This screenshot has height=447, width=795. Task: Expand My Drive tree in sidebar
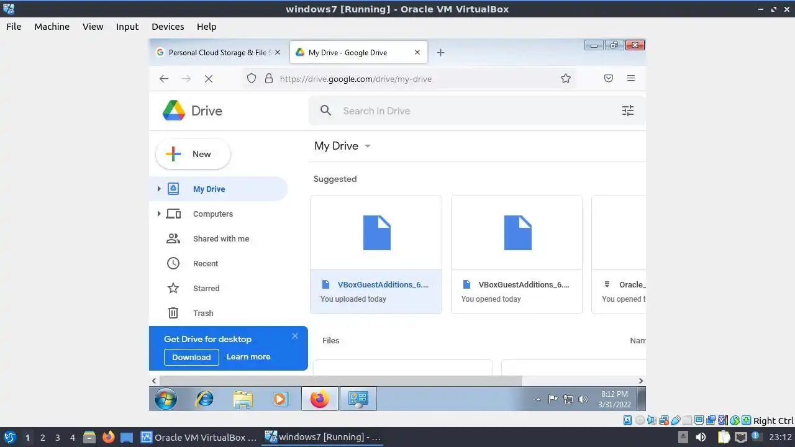(x=159, y=189)
